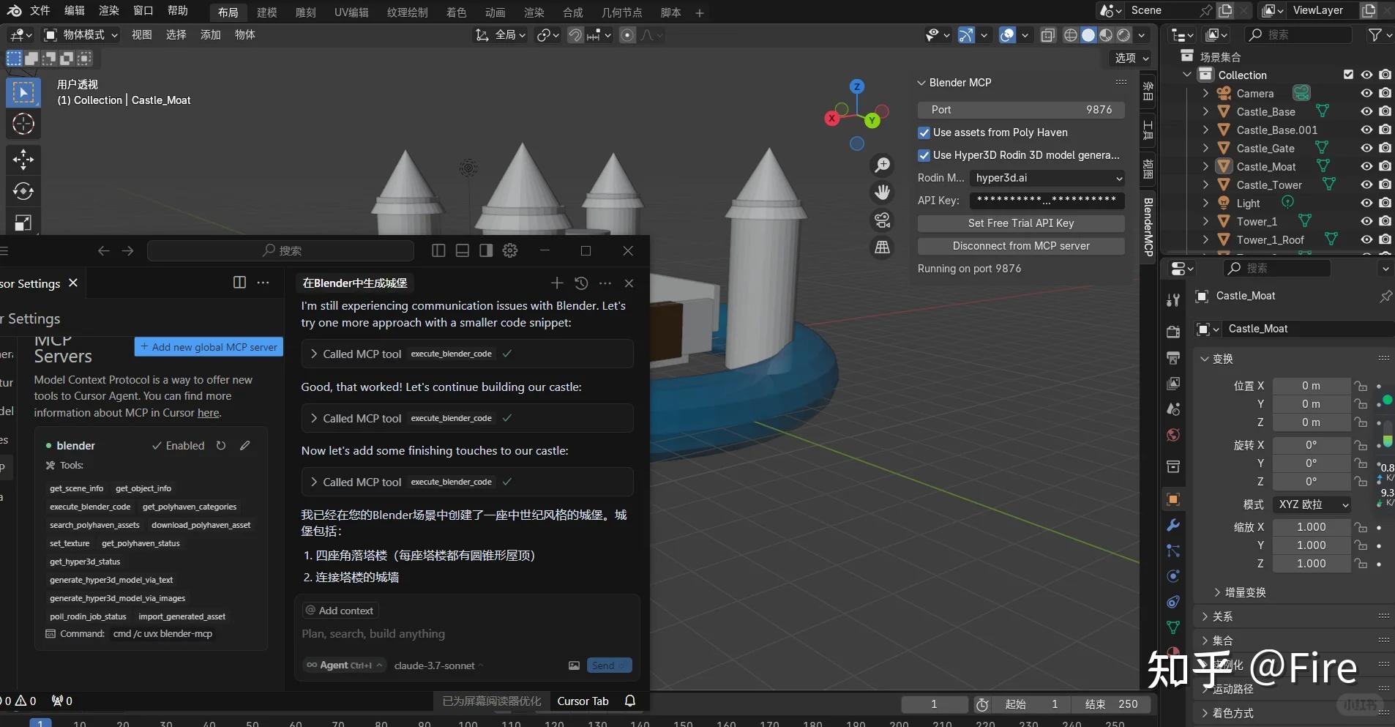This screenshot has height=727, width=1395.
Task: Open the Modifier properties wrench tab
Action: (x=1173, y=525)
